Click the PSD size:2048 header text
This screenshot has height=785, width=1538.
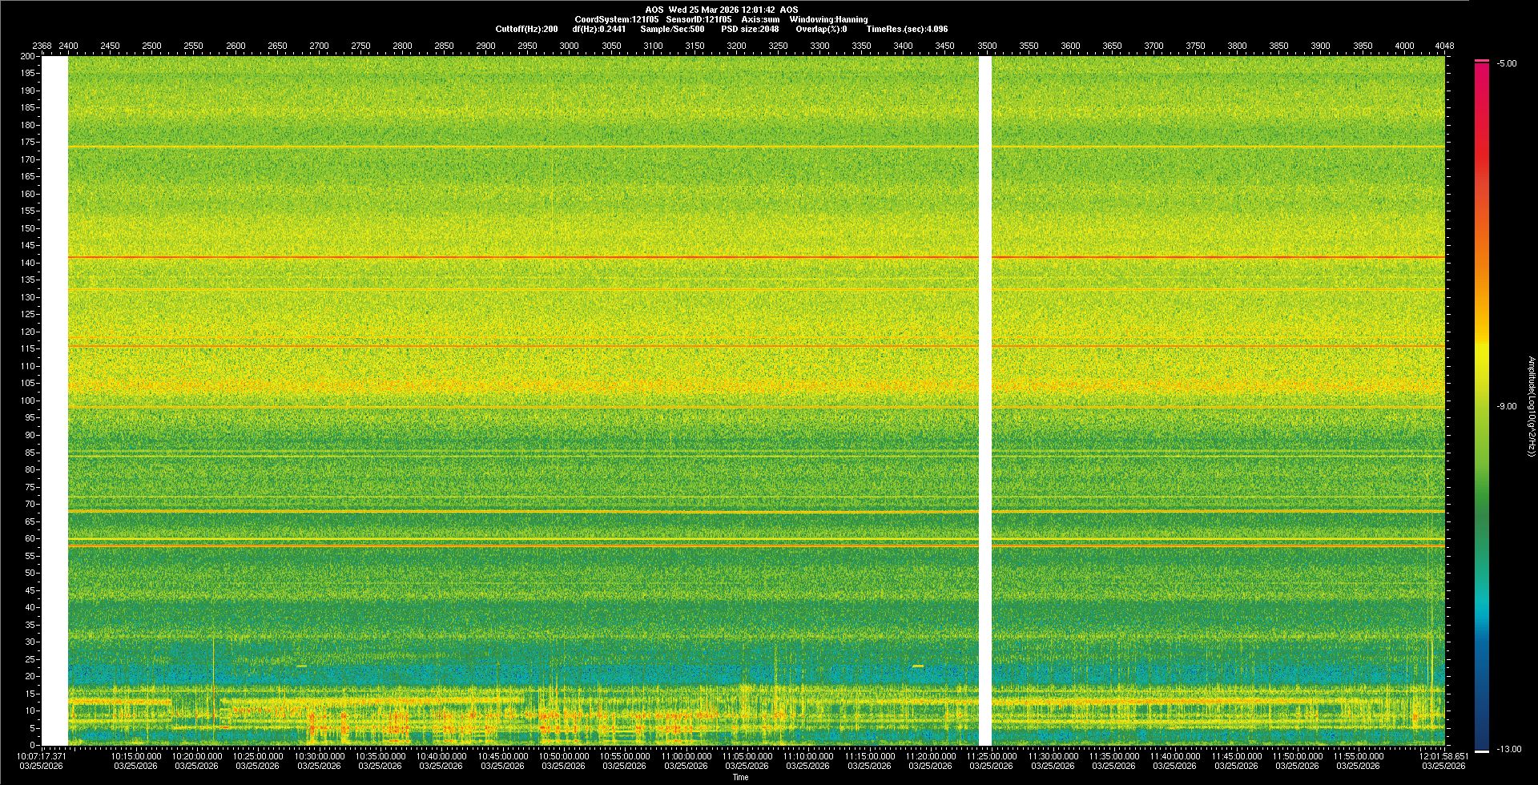tap(750, 29)
